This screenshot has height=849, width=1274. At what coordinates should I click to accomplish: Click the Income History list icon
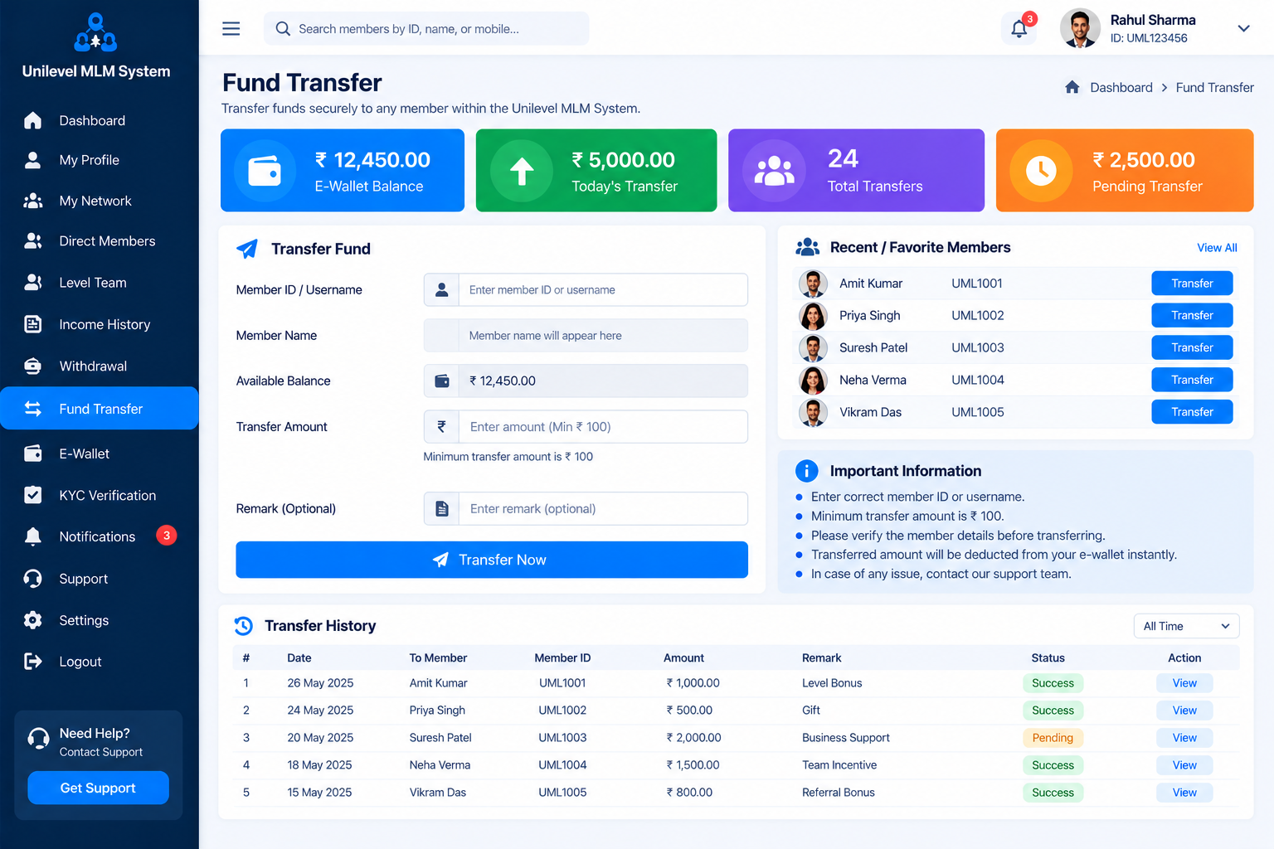coord(33,324)
